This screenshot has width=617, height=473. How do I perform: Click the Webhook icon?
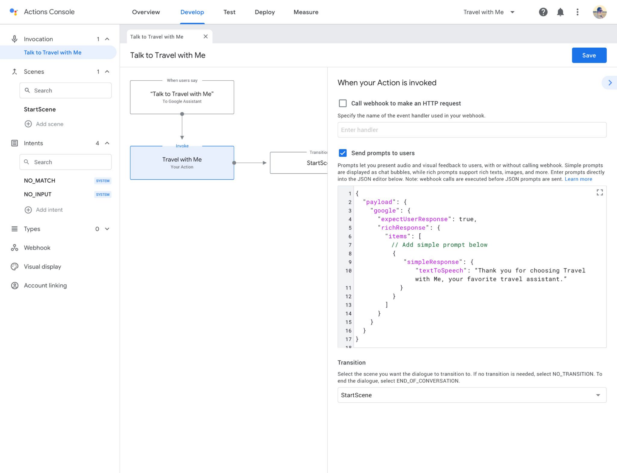point(14,248)
